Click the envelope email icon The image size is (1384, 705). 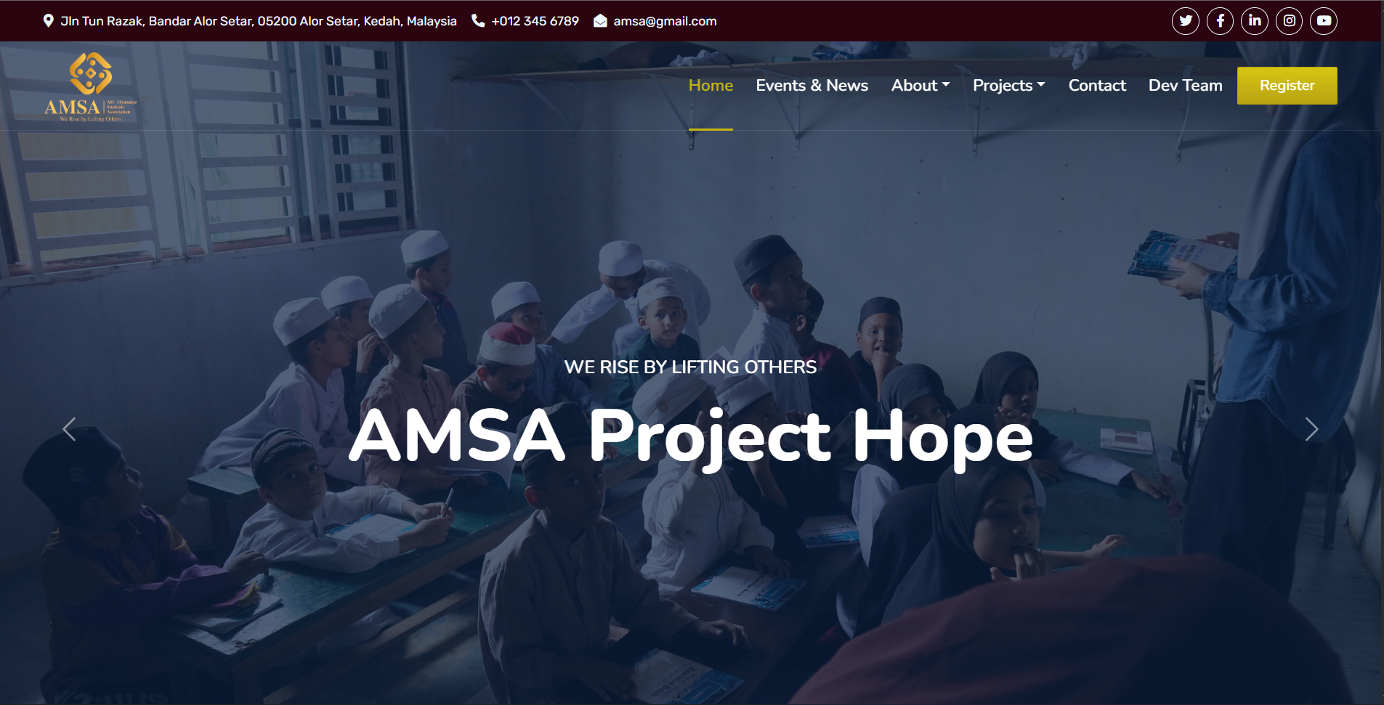point(600,21)
